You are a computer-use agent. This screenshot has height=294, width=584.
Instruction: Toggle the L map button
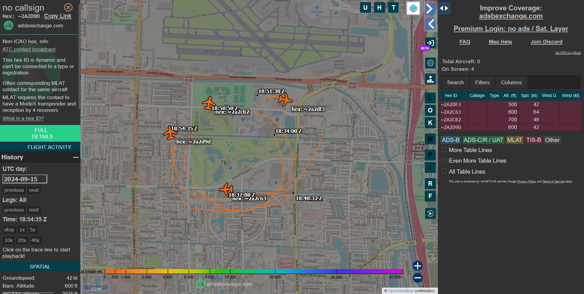pyautogui.click(x=430, y=98)
